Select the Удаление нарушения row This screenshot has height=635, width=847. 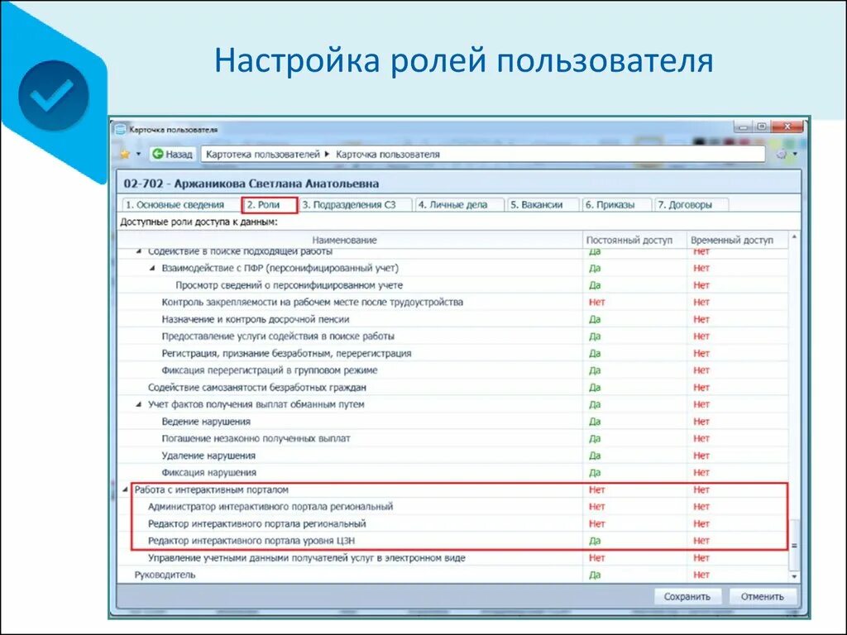[x=452, y=456]
